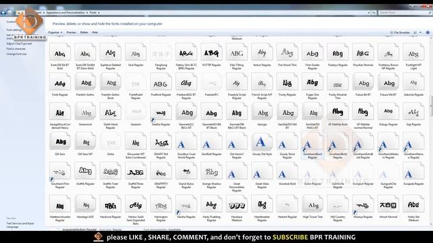Screen dimensions: 433x243
Task: Go back using the Back arrow
Action: [x=3, y=12]
